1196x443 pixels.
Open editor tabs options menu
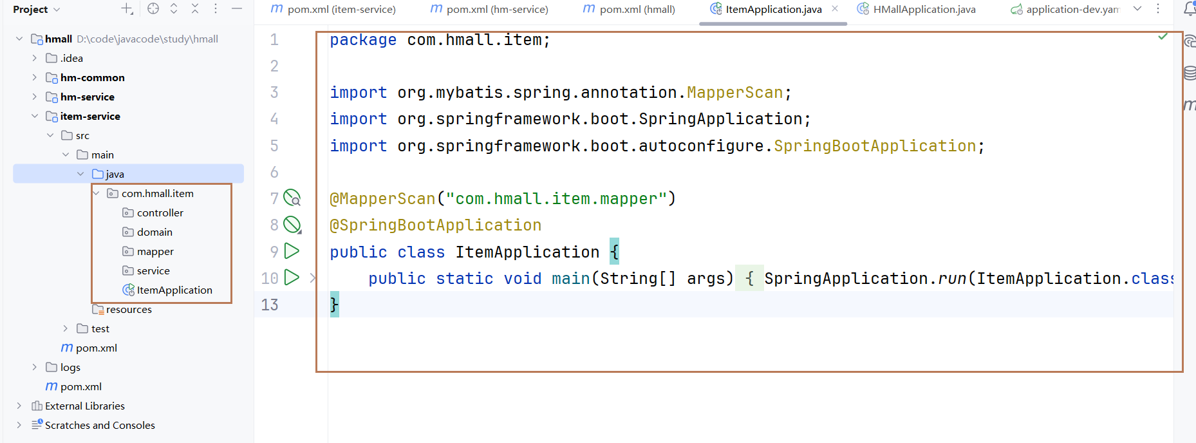click(x=1158, y=9)
